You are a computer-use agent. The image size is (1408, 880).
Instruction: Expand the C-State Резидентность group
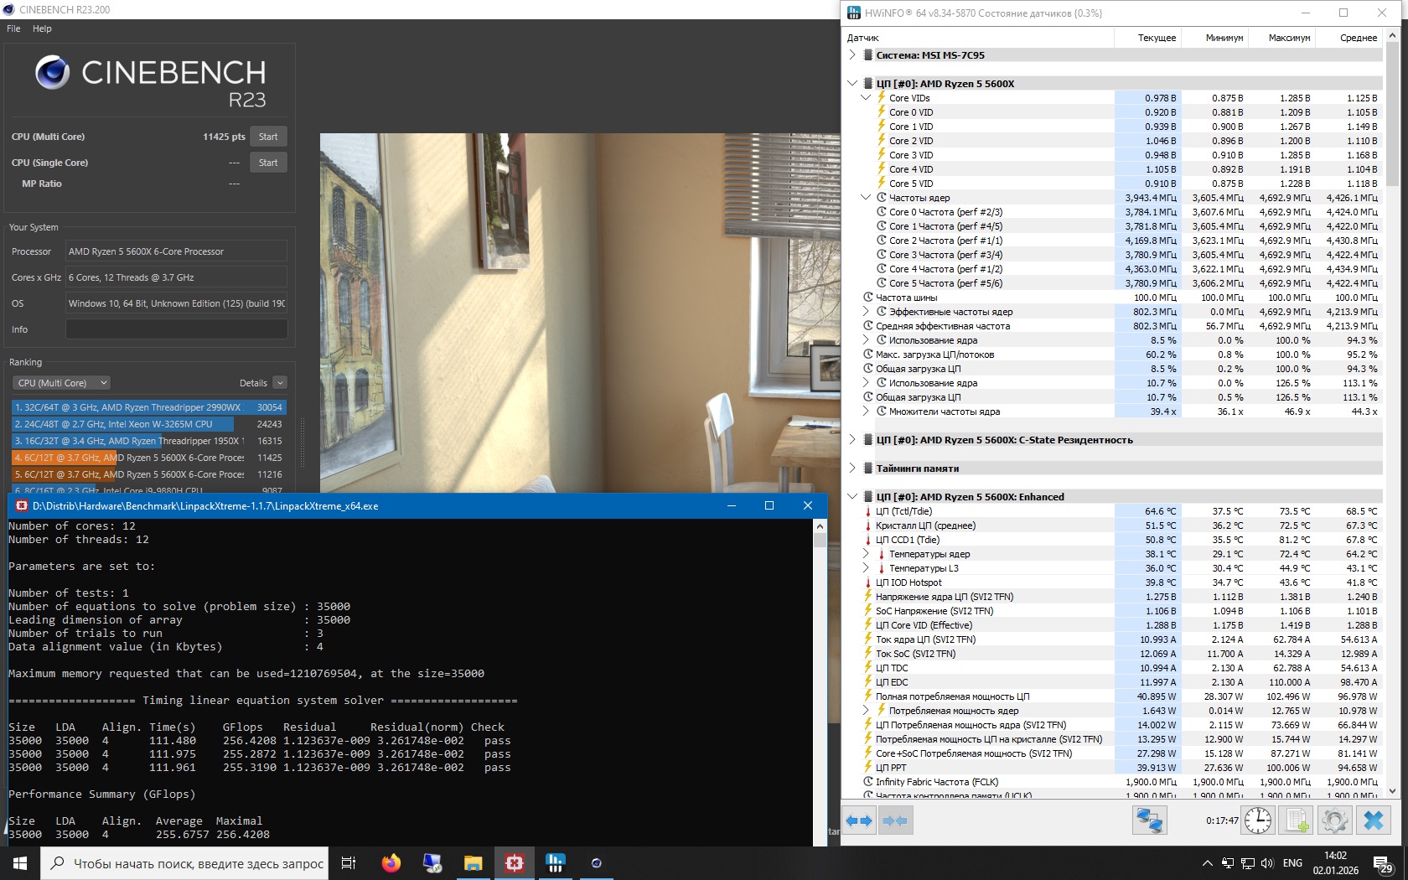click(x=852, y=440)
